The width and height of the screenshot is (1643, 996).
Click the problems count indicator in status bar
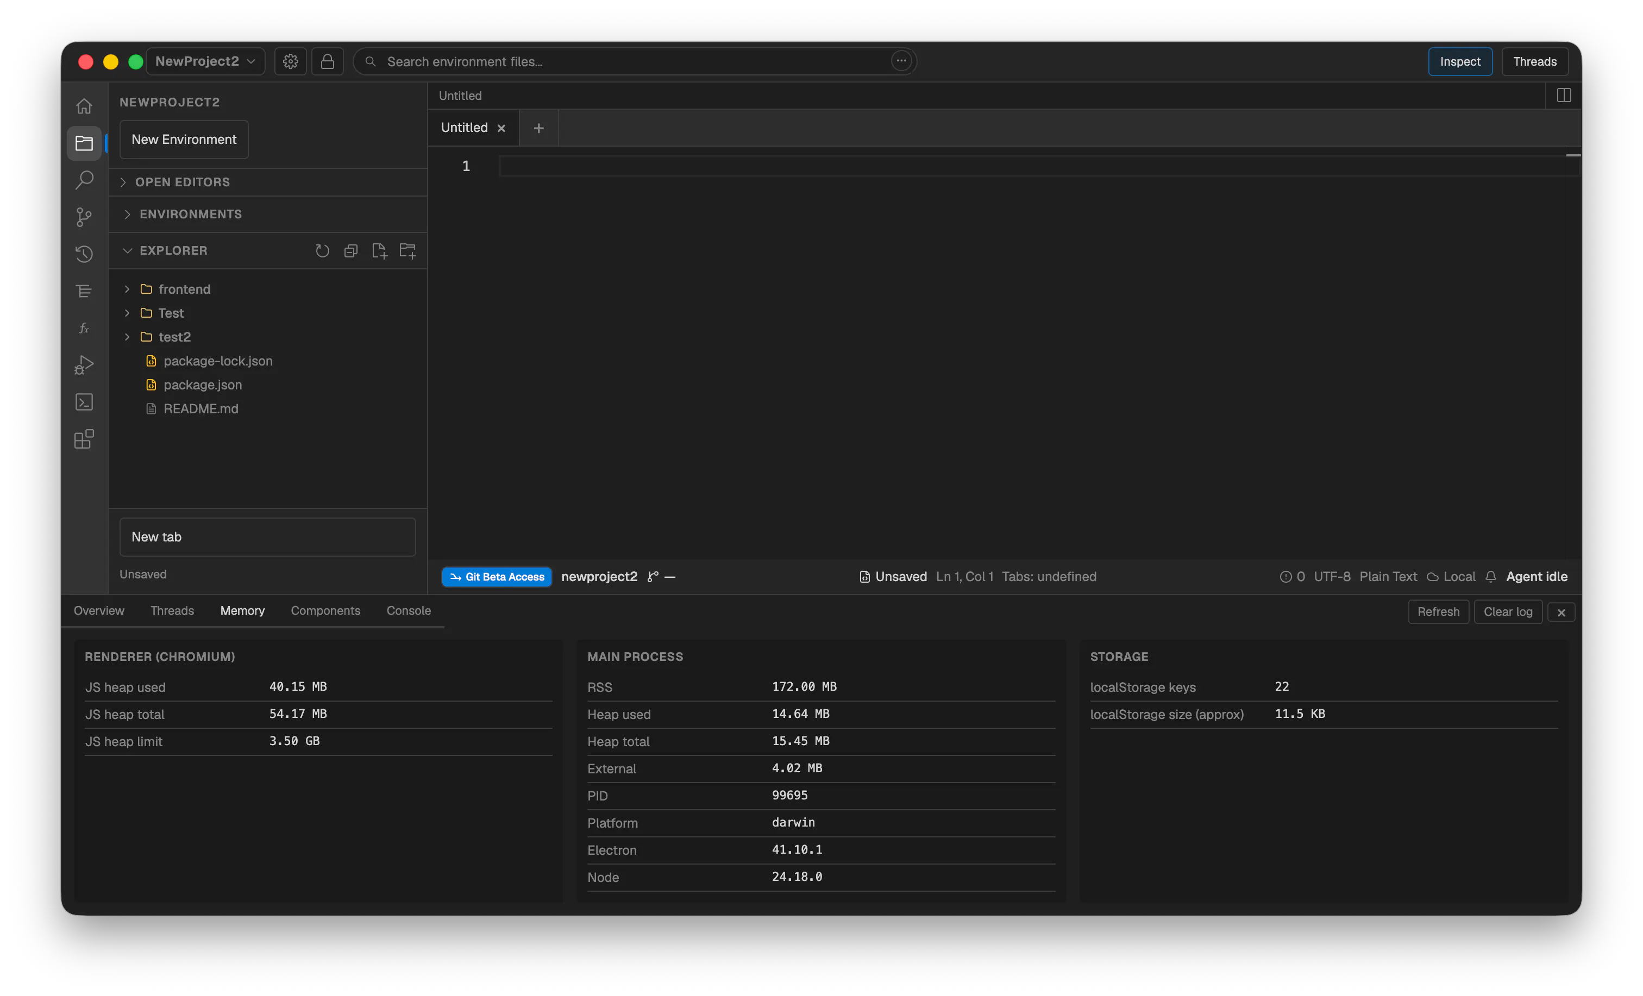[x=1292, y=577]
